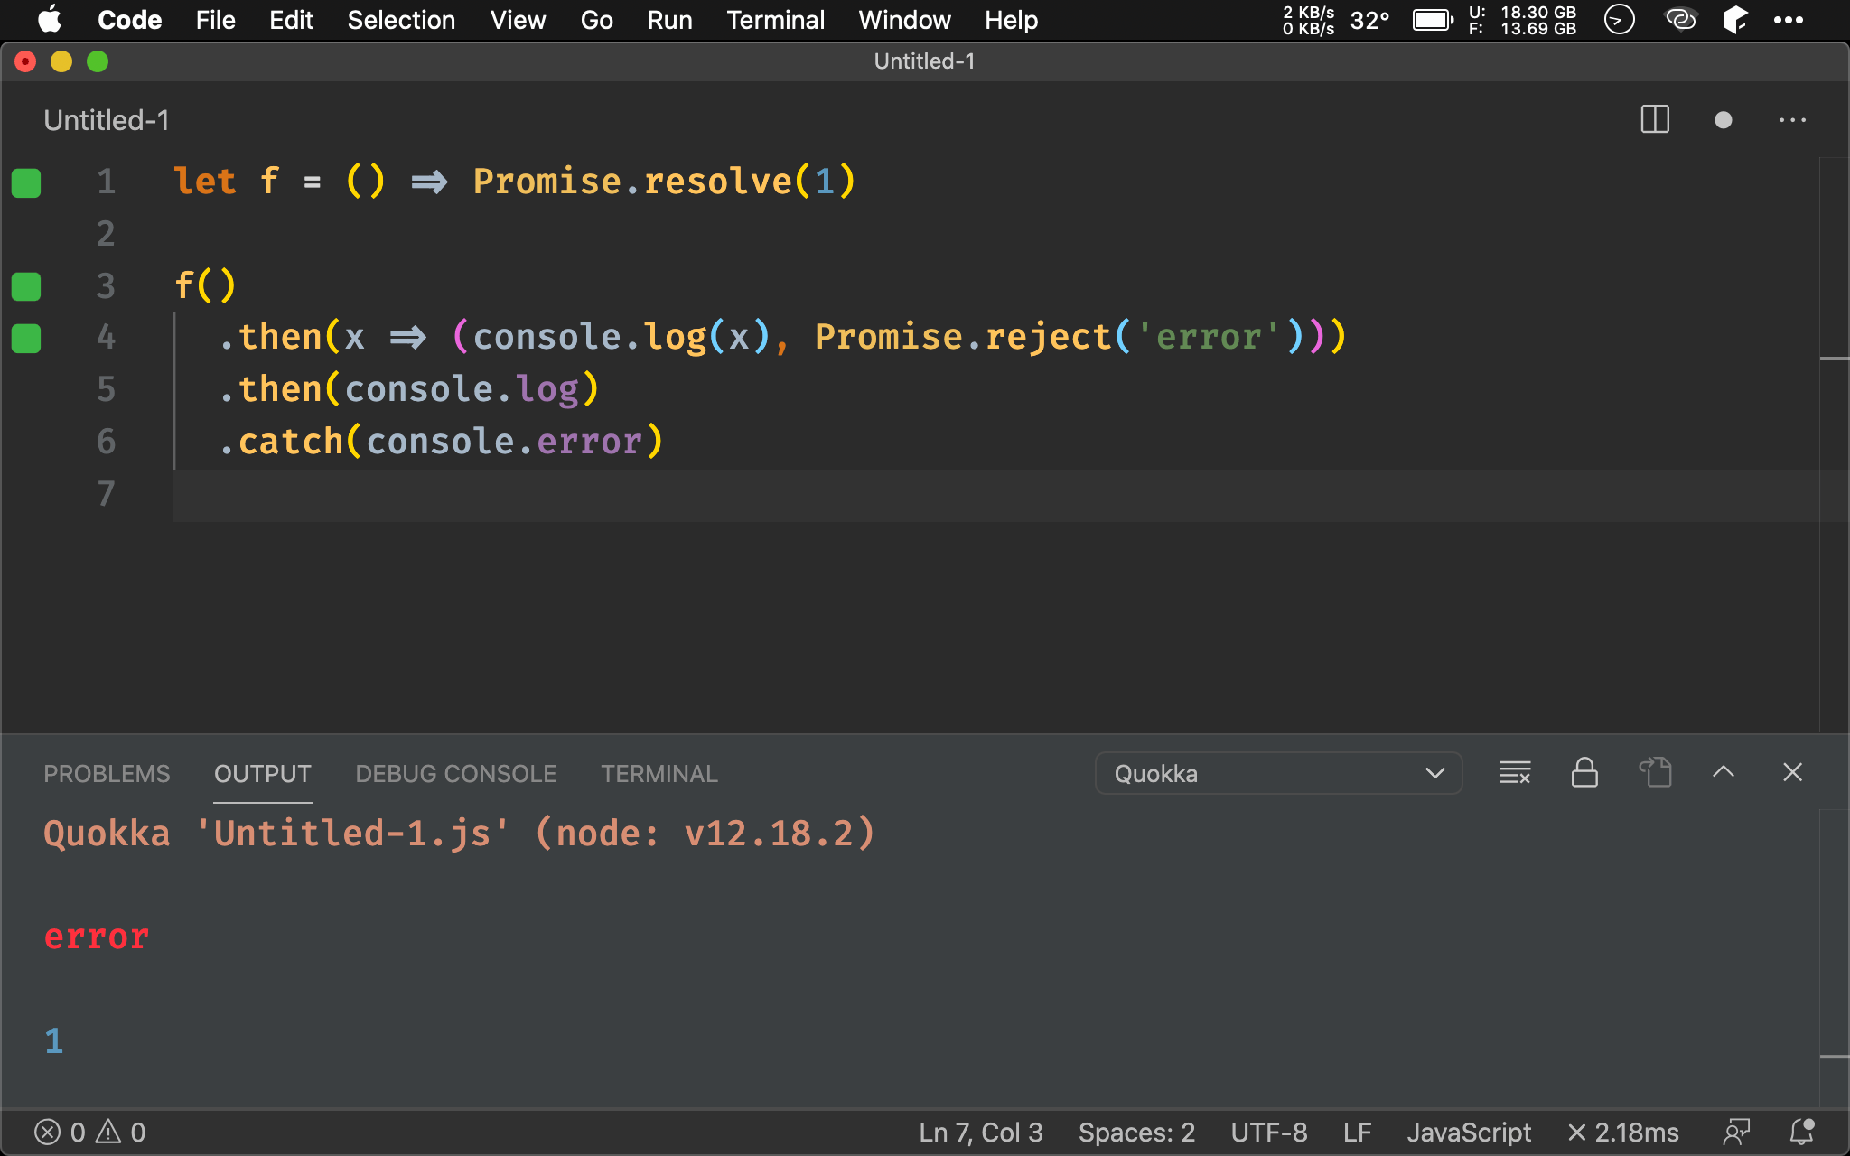Click the output panel scrollbar
1850x1156 pixels.
(x=1834, y=957)
